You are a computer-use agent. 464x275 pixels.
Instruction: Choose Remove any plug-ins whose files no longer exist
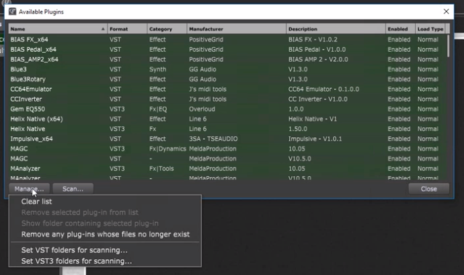click(106, 235)
